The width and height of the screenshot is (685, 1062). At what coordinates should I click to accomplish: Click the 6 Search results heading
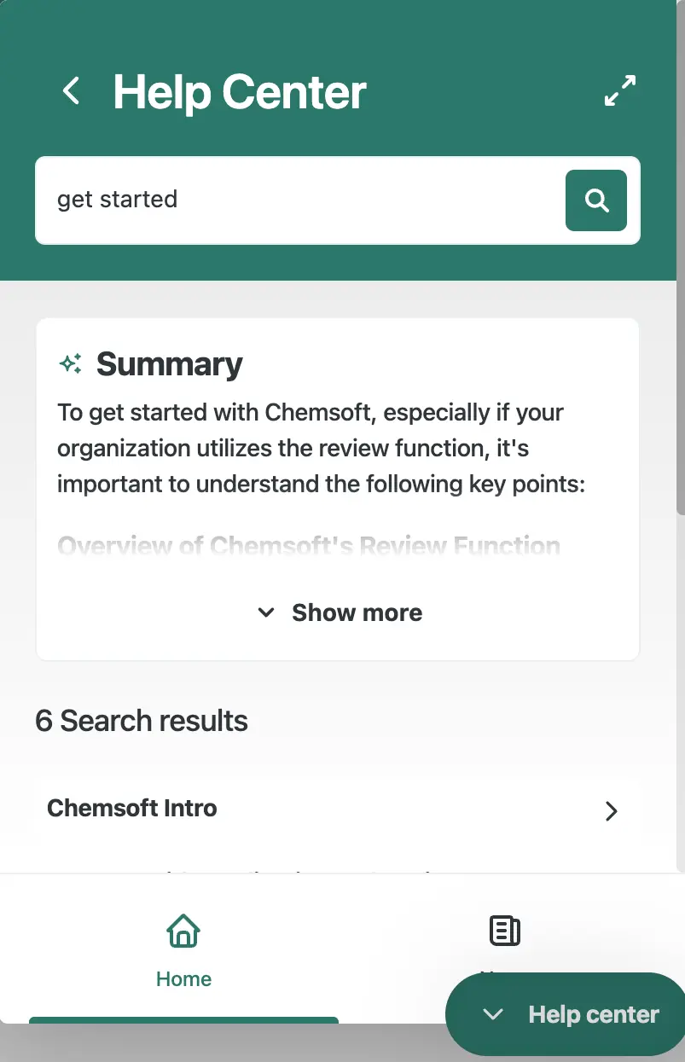tap(140, 721)
